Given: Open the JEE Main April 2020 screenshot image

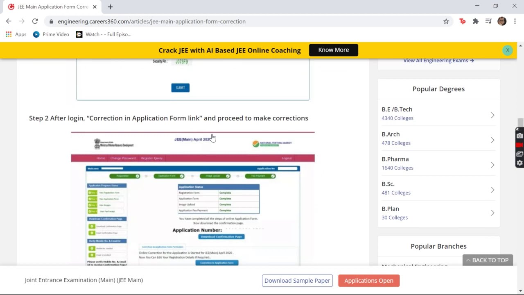Looking at the screenshot, I should [193, 199].
